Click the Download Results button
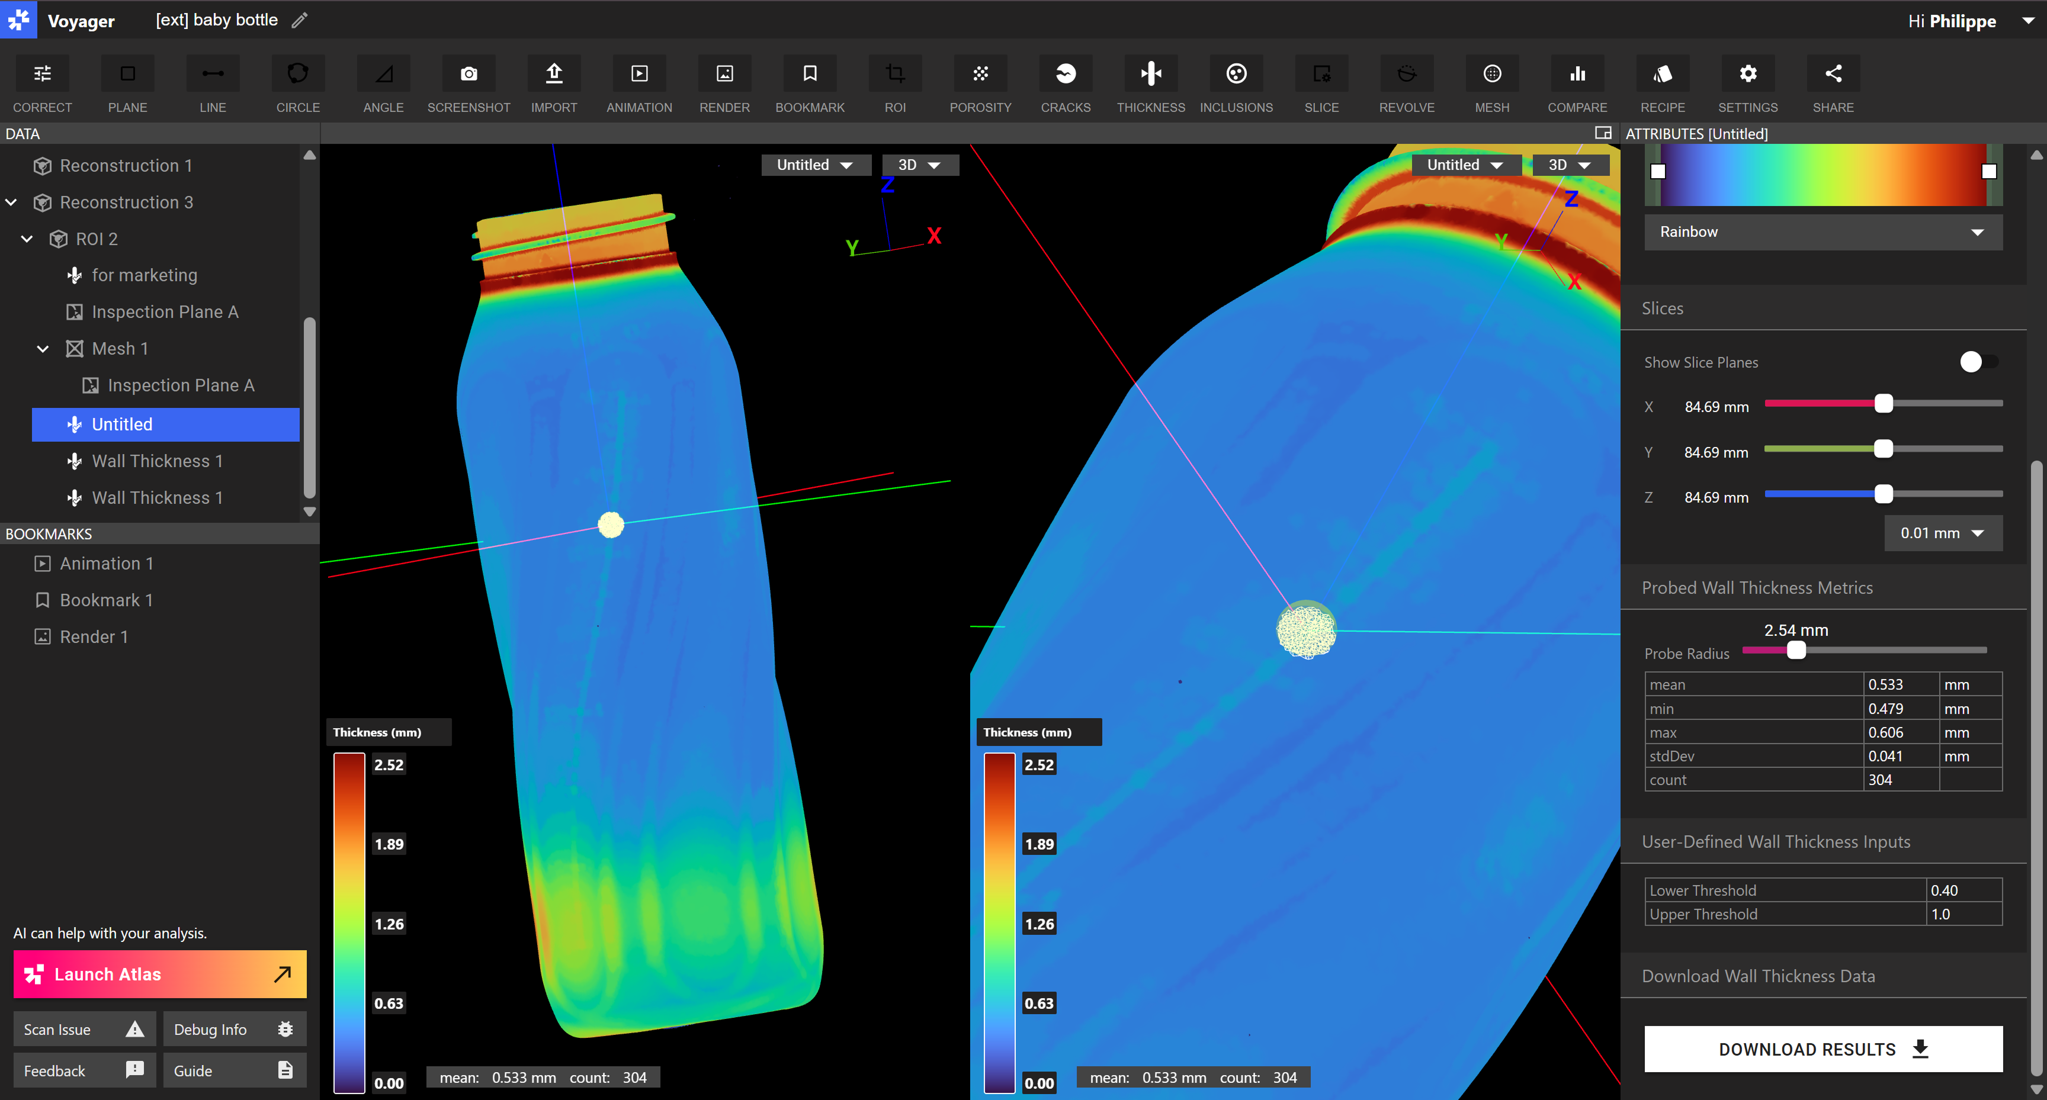 pyautogui.click(x=1822, y=1049)
